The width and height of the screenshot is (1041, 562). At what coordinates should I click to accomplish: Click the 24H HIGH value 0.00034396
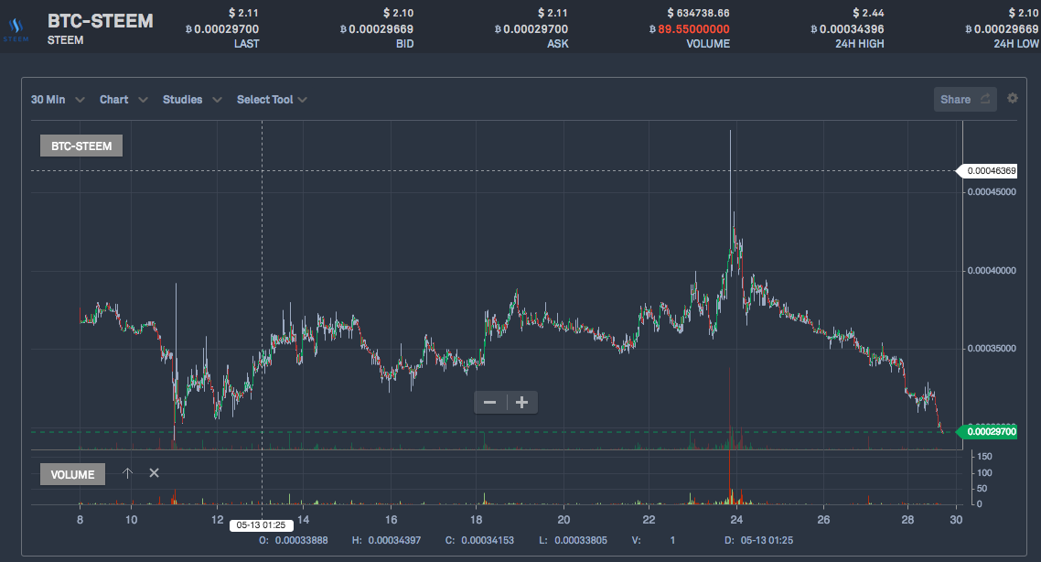(x=847, y=29)
